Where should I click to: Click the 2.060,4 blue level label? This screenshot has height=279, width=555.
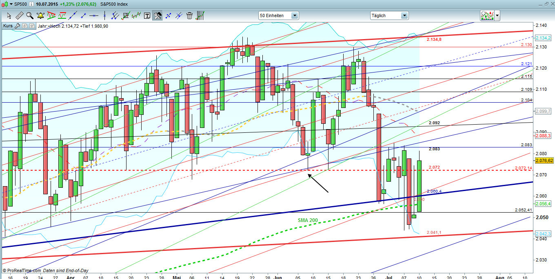(434, 191)
